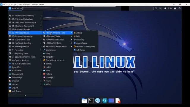Open the Applications menu button
This screenshot has width=190, height=107.
(x=15, y=8)
